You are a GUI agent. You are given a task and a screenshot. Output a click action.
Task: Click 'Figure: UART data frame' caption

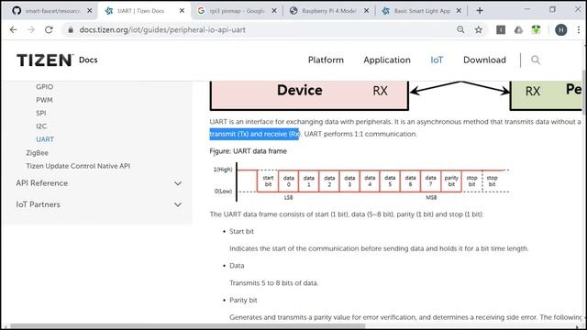(x=248, y=151)
